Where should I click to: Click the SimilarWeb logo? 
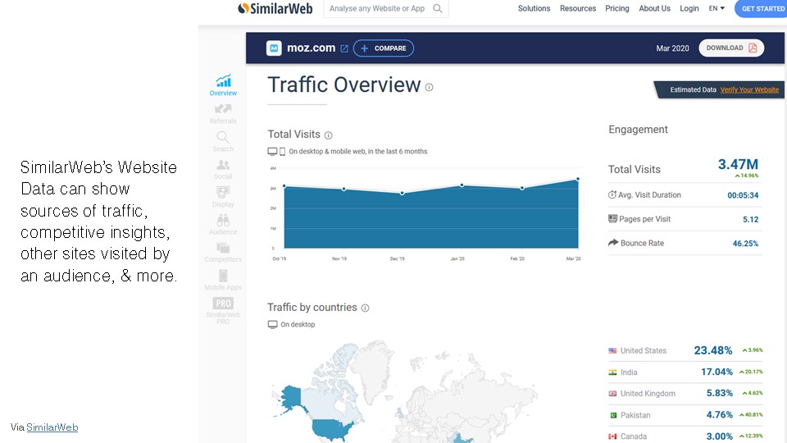point(275,8)
